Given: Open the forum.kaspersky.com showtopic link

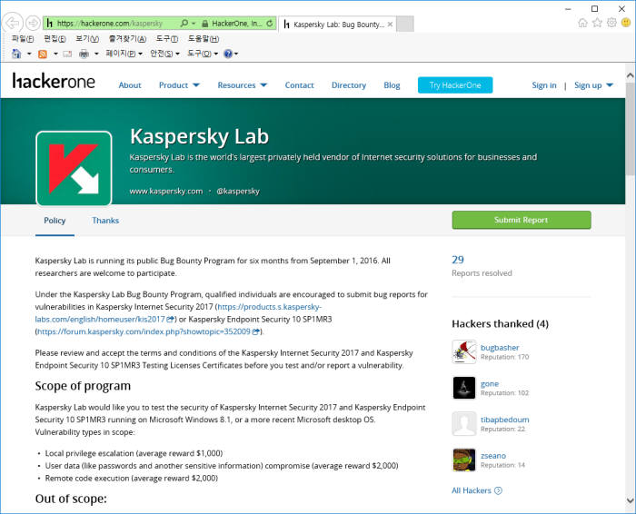Looking at the screenshot, I should click(144, 331).
